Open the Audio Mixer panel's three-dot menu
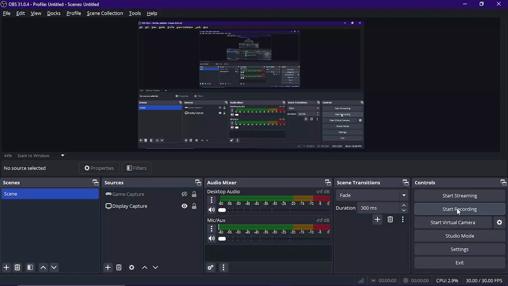The image size is (508, 286). point(224,267)
